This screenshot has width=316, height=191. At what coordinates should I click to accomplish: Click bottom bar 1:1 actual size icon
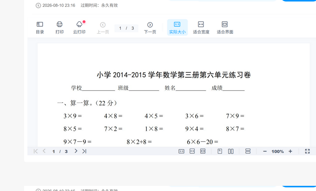(x=181, y=151)
